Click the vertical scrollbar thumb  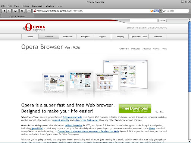190,57
